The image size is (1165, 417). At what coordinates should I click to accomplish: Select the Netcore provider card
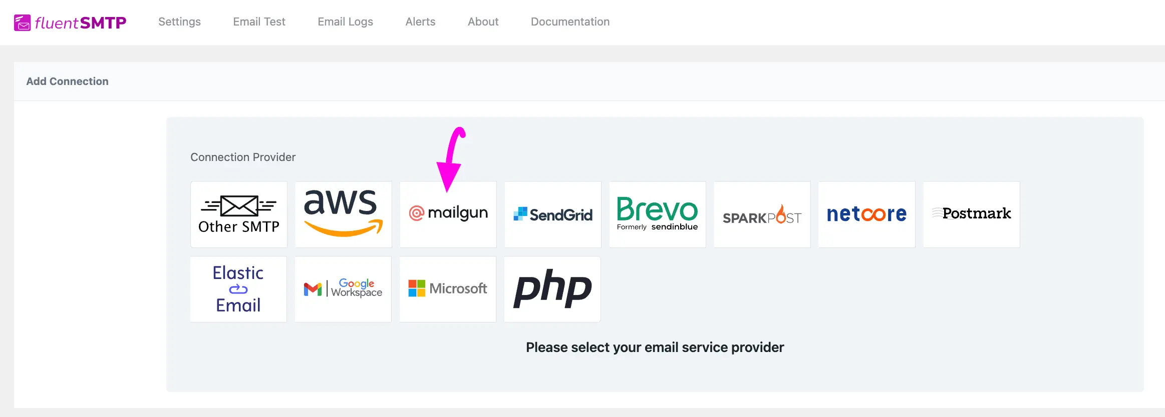click(867, 214)
